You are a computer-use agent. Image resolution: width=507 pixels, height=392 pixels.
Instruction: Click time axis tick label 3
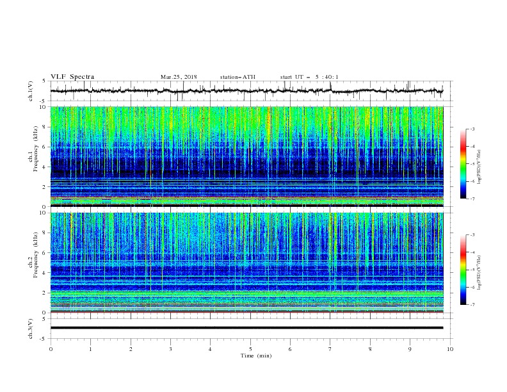pyautogui.click(x=170, y=349)
